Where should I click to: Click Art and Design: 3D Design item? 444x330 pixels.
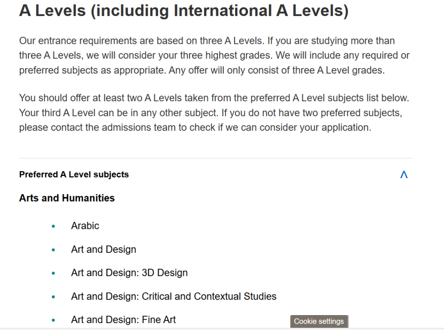129,273
